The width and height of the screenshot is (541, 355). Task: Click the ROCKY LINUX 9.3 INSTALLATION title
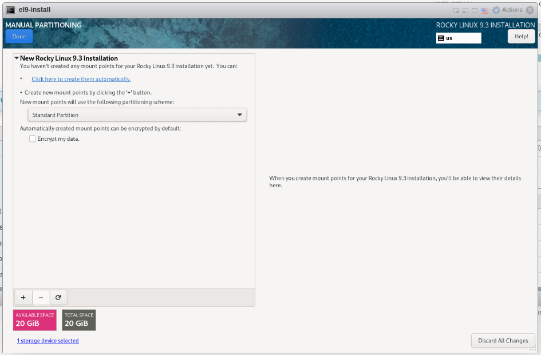[485, 25]
